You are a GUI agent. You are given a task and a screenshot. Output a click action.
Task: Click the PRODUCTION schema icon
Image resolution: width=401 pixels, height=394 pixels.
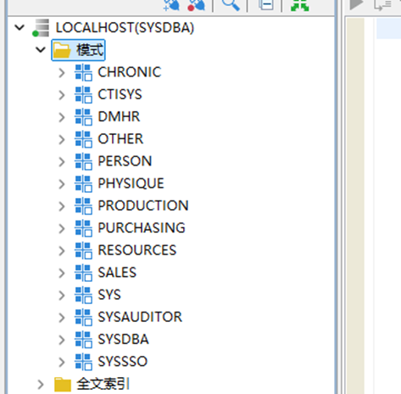[83, 205]
